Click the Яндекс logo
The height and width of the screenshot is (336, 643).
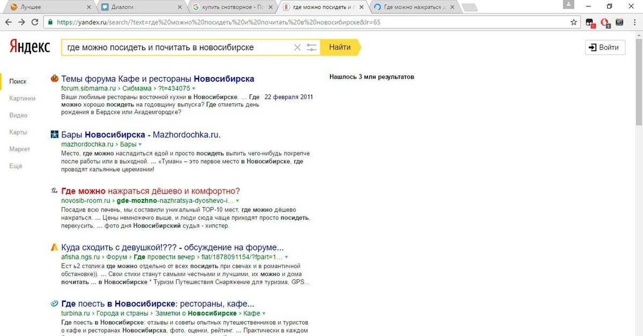tap(30, 47)
